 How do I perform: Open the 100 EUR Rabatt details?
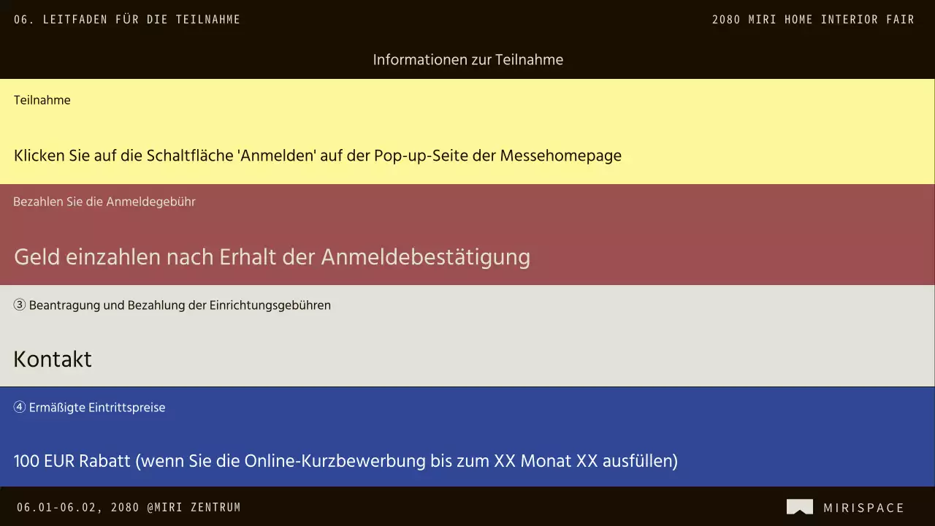(x=346, y=461)
